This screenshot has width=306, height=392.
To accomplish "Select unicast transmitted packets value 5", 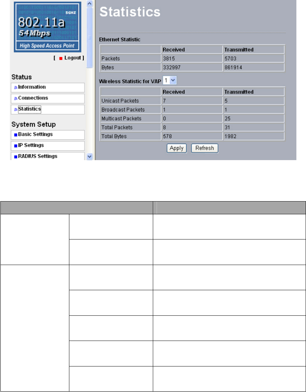I will tap(226, 101).
